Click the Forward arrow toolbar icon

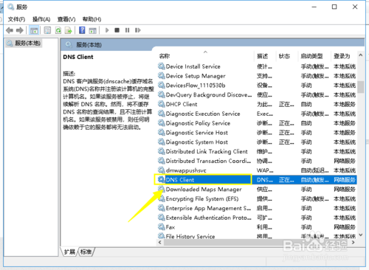20,30
